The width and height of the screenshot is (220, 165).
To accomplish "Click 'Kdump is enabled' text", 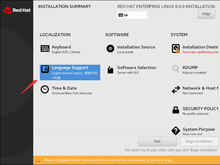I will click(x=194, y=73).
